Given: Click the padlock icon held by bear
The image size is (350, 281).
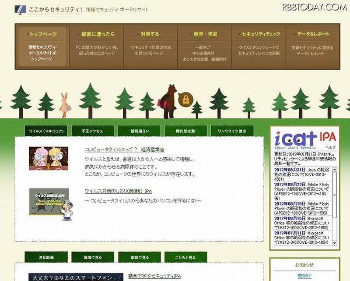Looking at the screenshot, I should 186,99.
